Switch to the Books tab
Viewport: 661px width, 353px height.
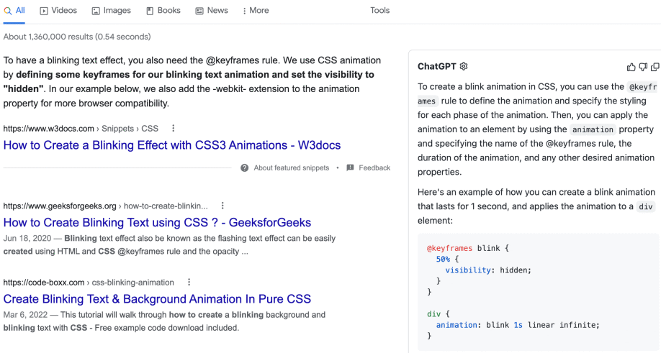[x=163, y=11]
